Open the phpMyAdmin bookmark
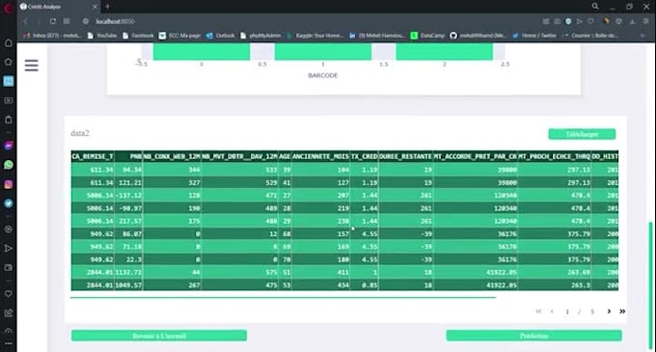This screenshot has height=352, width=656. [261, 36]
